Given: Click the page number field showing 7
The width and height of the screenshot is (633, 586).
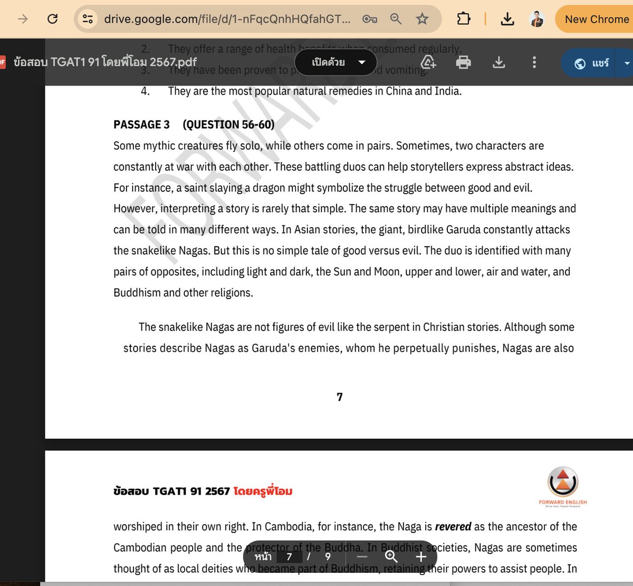Looking at the screenshot, I should tap(289, 556).
